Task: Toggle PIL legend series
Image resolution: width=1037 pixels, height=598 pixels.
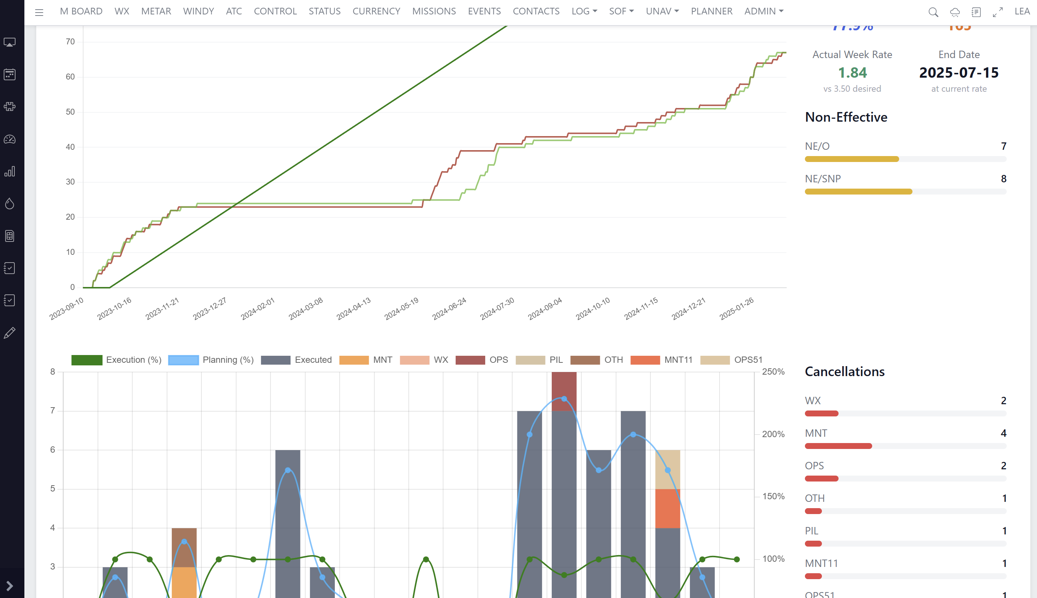Action: point(539,360)
